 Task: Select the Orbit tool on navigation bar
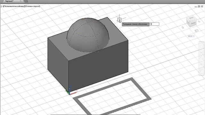tap(201, 64)
